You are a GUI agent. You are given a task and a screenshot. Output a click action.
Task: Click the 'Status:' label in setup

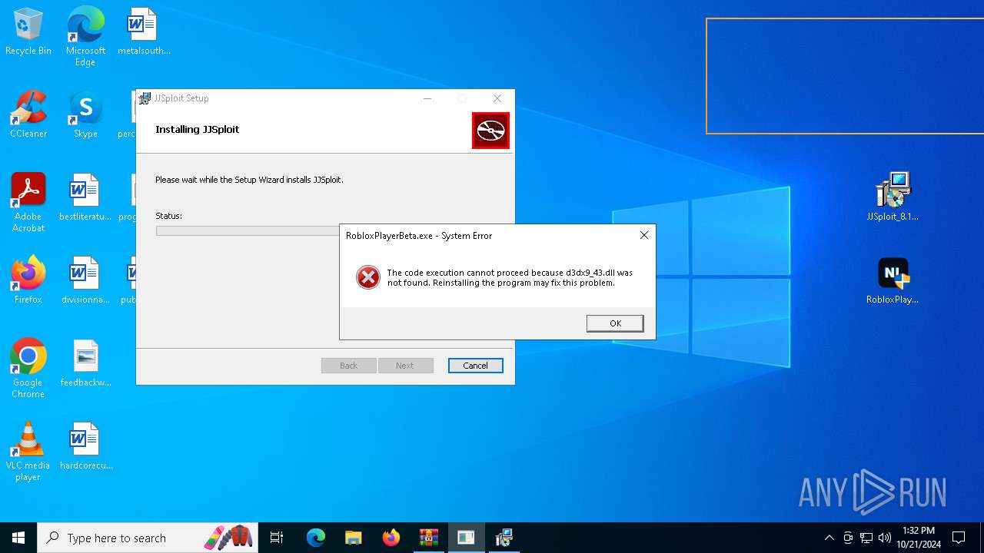tap(168, 216)
